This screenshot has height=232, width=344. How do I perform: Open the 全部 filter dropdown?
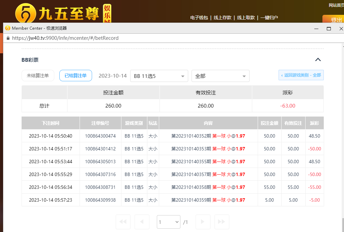(x=220, y=76)
